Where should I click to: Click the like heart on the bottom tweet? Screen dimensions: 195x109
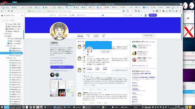pyautogui.click(x=98, y=103)
